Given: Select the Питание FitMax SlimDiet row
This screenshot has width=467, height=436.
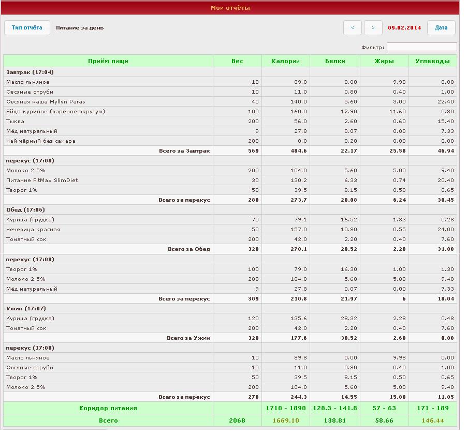Looking at the screenshot, I should 230,181.
